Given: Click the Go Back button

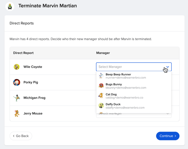Looking at the screenshot, I should coord(21,136).
